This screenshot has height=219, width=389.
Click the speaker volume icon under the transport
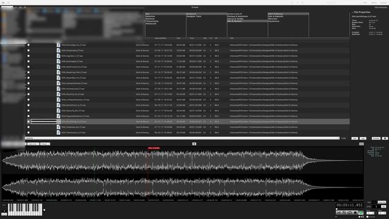(x=362, y=217)
